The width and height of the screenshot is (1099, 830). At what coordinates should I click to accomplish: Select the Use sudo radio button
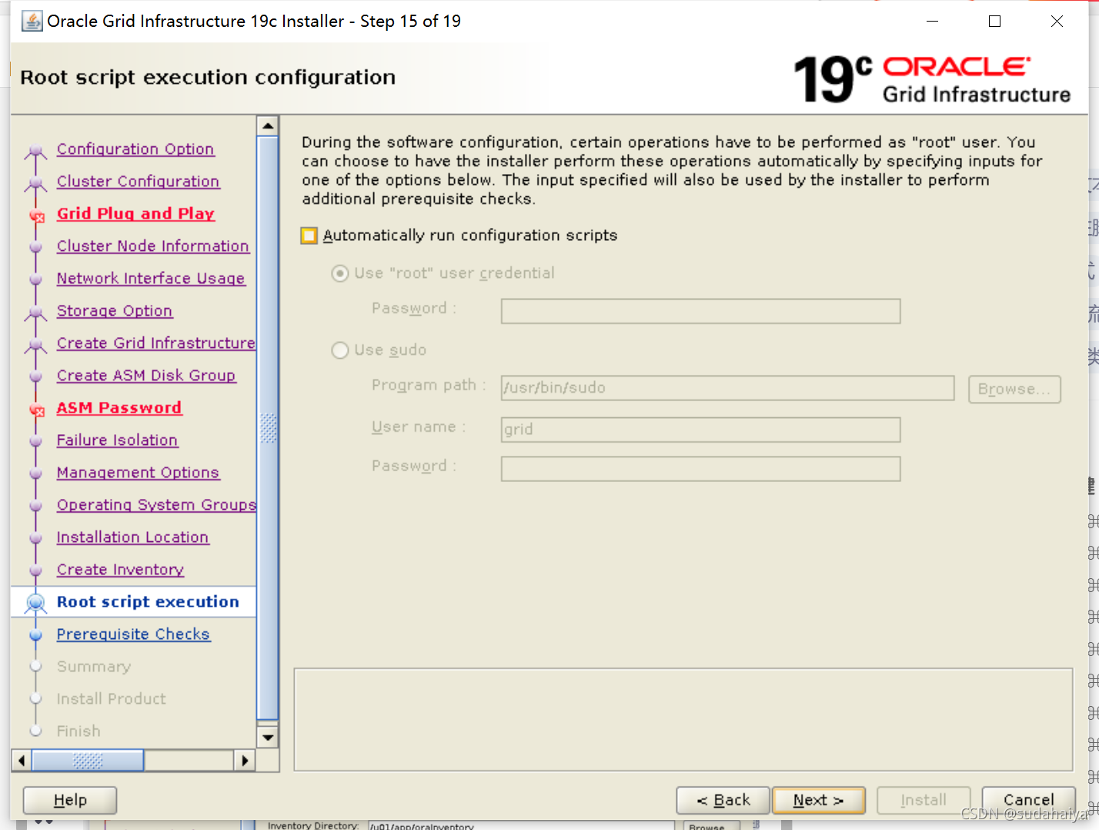(x=339, y=350)
